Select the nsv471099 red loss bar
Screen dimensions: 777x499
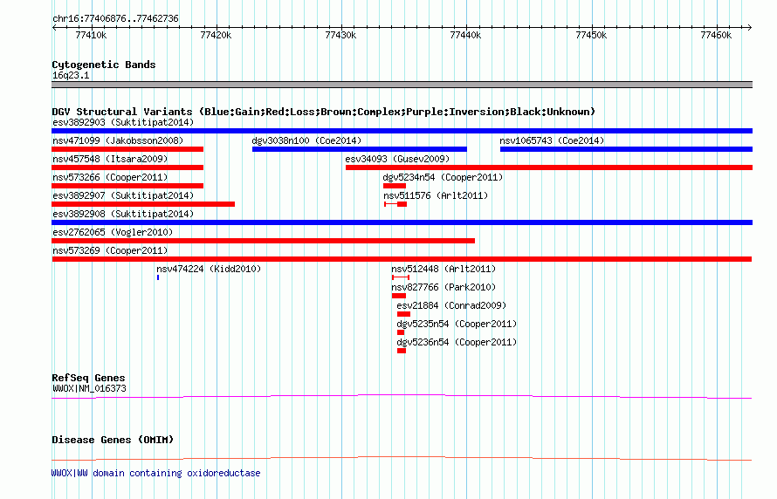coord(127,149)
